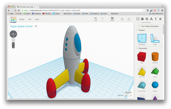Screen dimensions: 171x109
Task: Open the Gmail bookmark
Action: pos(18,14)
